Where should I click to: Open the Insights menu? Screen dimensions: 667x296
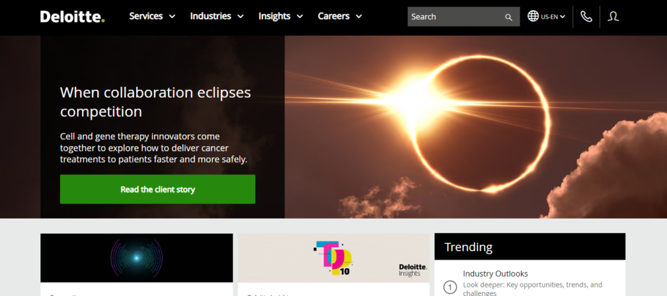click(274, 16)
